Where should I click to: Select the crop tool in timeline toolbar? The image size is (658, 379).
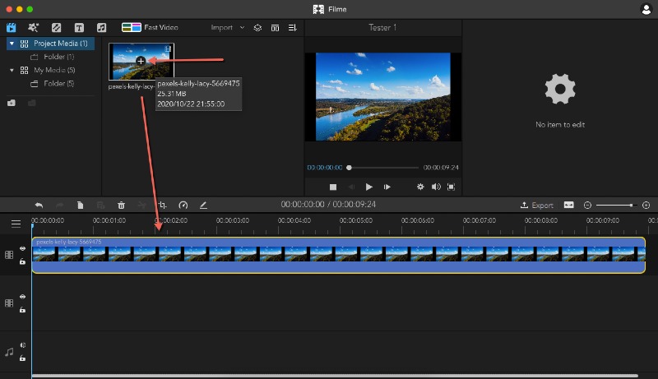coord(163,205)
